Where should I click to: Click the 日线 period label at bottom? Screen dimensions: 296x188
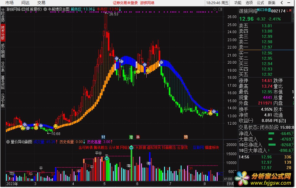230,184
